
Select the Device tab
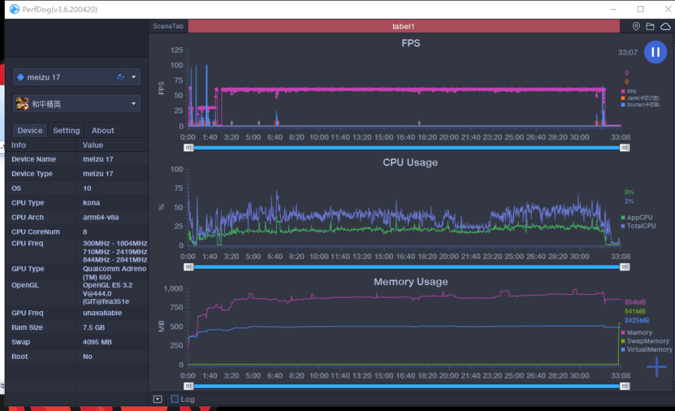tap(30, 130)
